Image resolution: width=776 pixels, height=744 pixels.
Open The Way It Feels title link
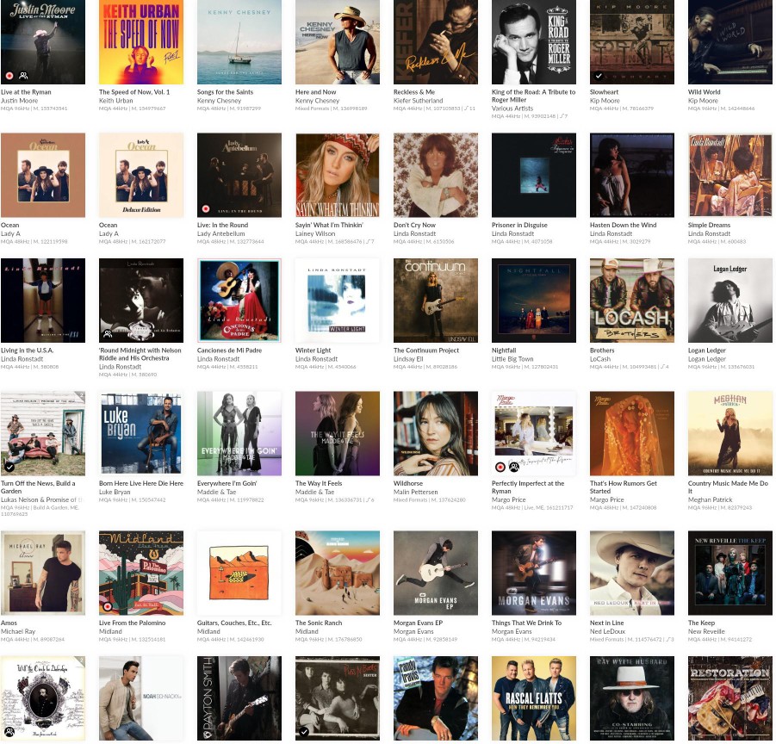319,483
